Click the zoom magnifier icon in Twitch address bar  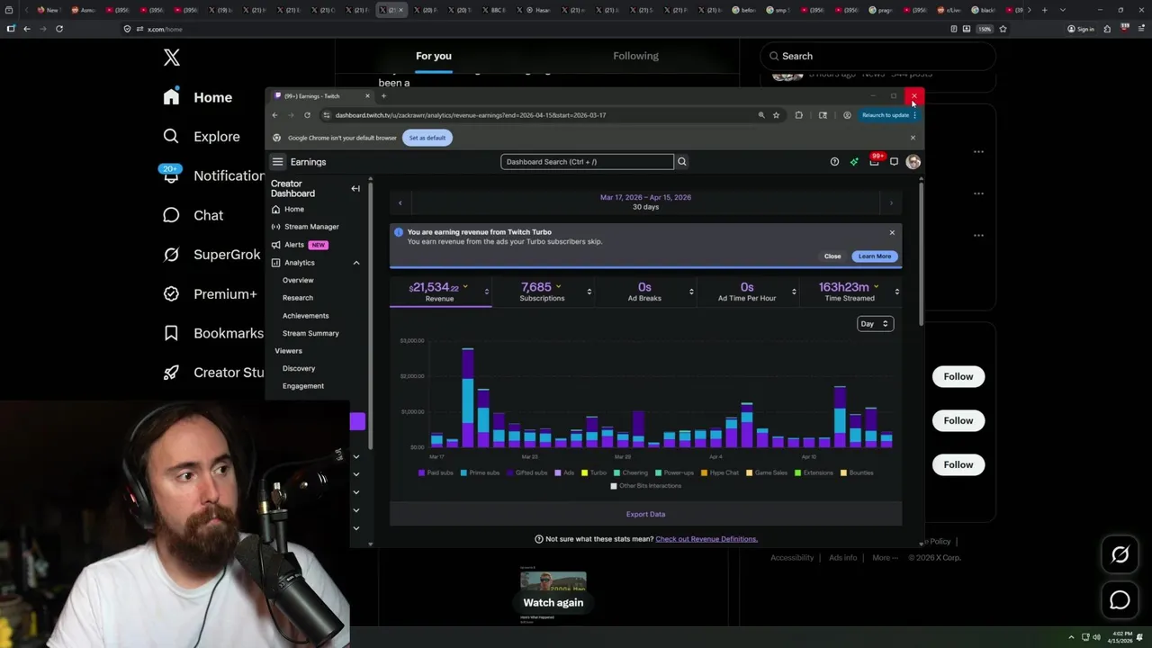(761, 115)
